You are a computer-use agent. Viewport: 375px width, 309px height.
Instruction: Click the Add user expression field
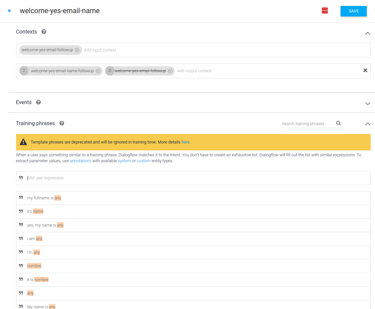(x=197, y=178)
